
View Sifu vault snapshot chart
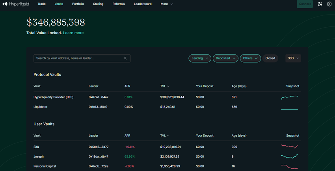point(289,147)
